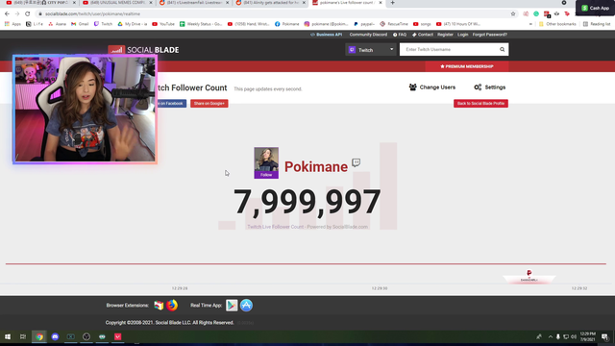Open the Login link
Viewport: 615px width, 346px height.
click(463, 35)
